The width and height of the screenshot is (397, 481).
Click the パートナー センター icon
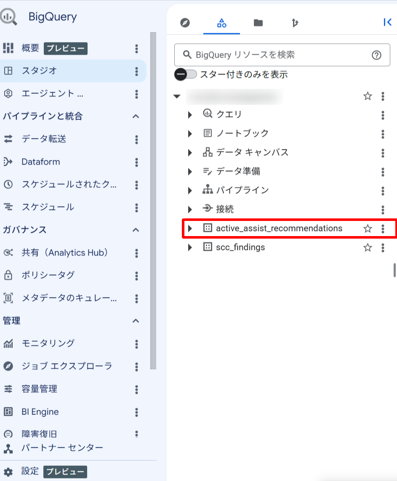(x=8, y=449)
